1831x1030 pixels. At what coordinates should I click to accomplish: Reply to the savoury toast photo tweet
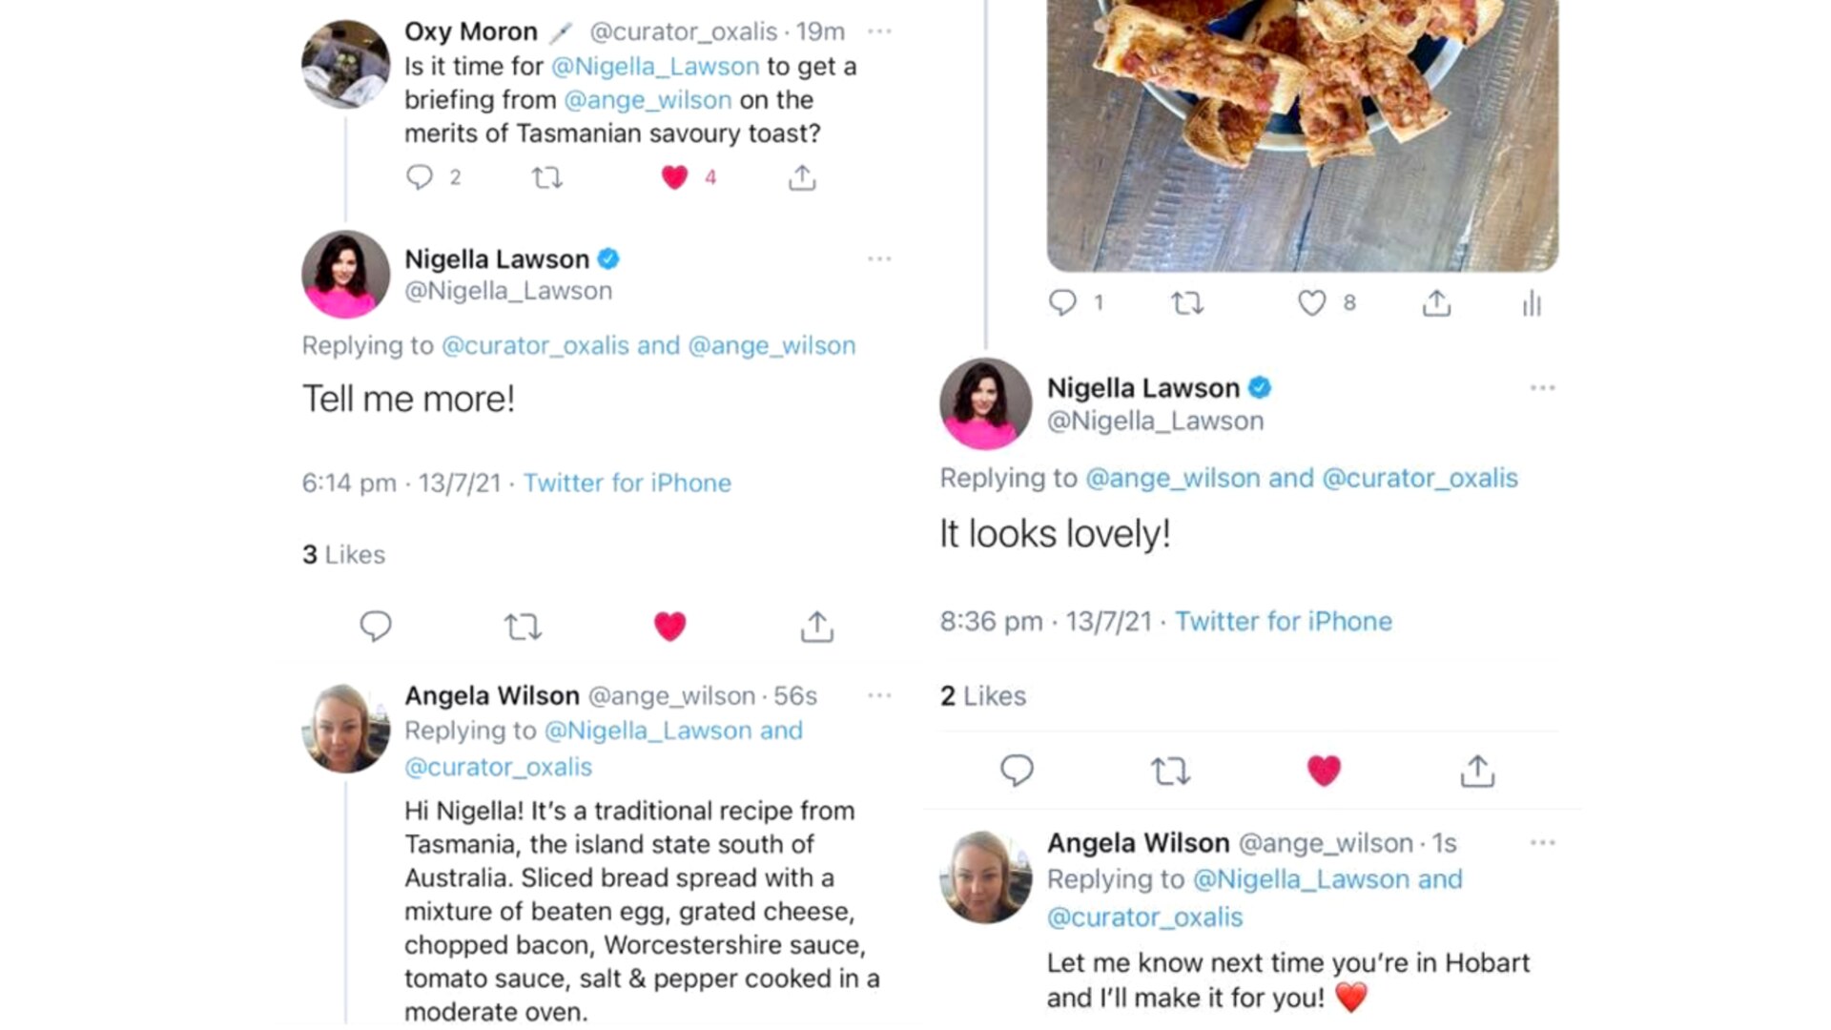(1066, 303)
